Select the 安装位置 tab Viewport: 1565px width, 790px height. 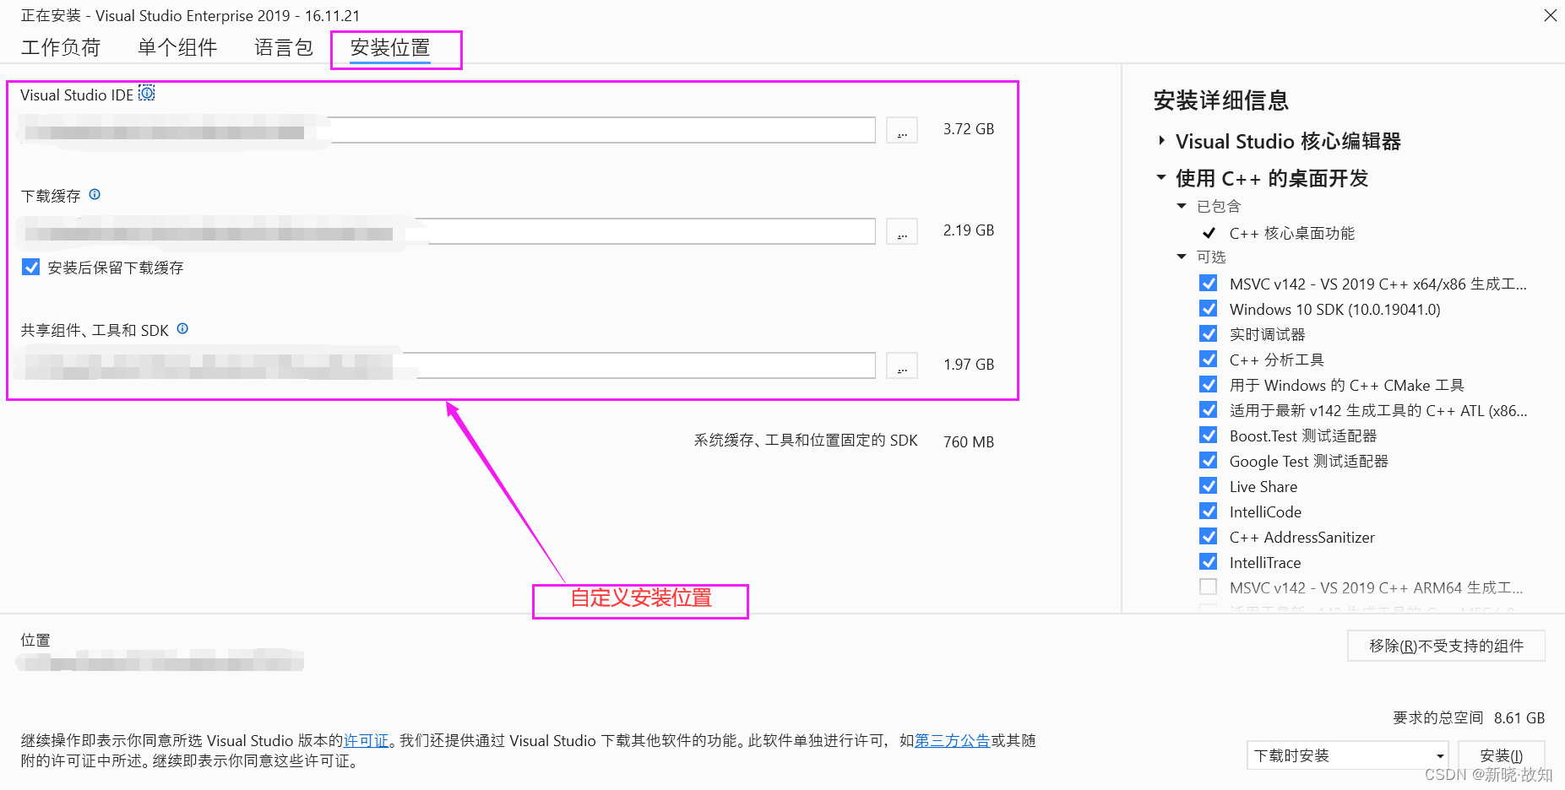(x=390, y=48)
